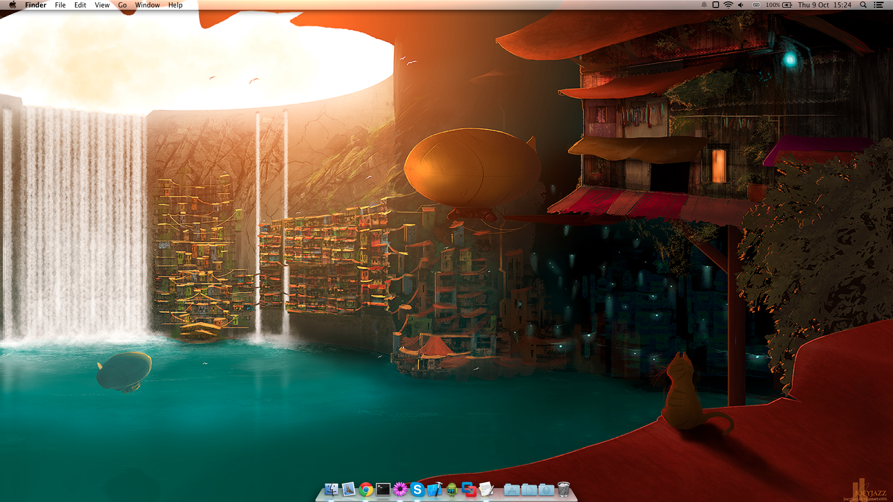893x502 pixels.
Task: Open VMware Fusion from the dock
Action: coord(469,489)
